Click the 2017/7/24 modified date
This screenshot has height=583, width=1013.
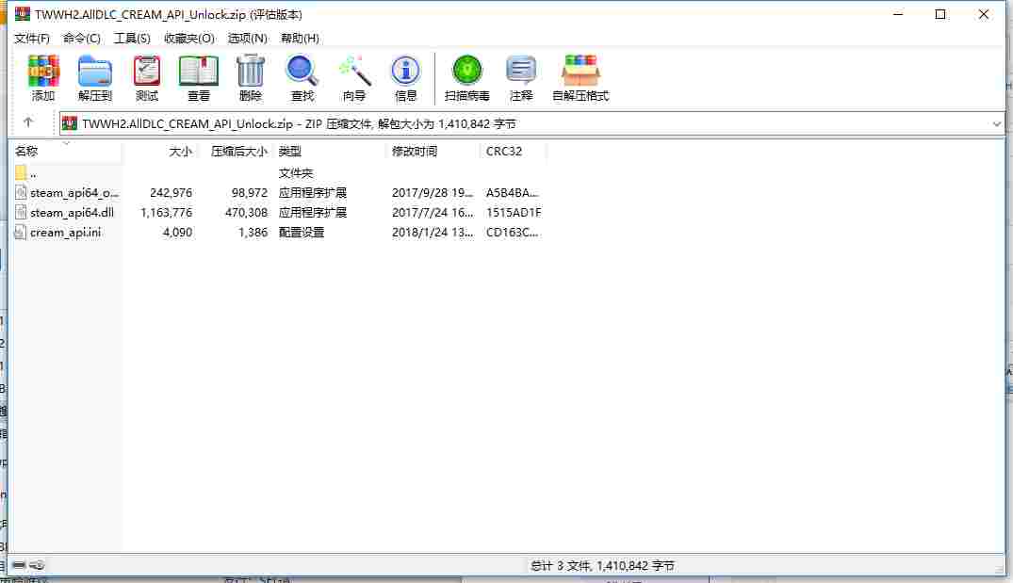pyautogui.click(x=433, y=213)
